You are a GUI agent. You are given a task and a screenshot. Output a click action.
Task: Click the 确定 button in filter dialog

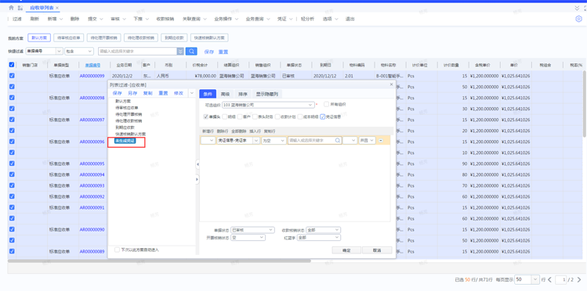tap(346, 250)
